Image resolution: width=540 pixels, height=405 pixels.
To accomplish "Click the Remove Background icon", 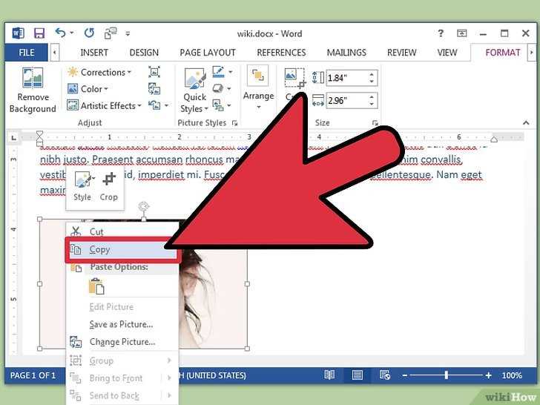I will 33,77.
